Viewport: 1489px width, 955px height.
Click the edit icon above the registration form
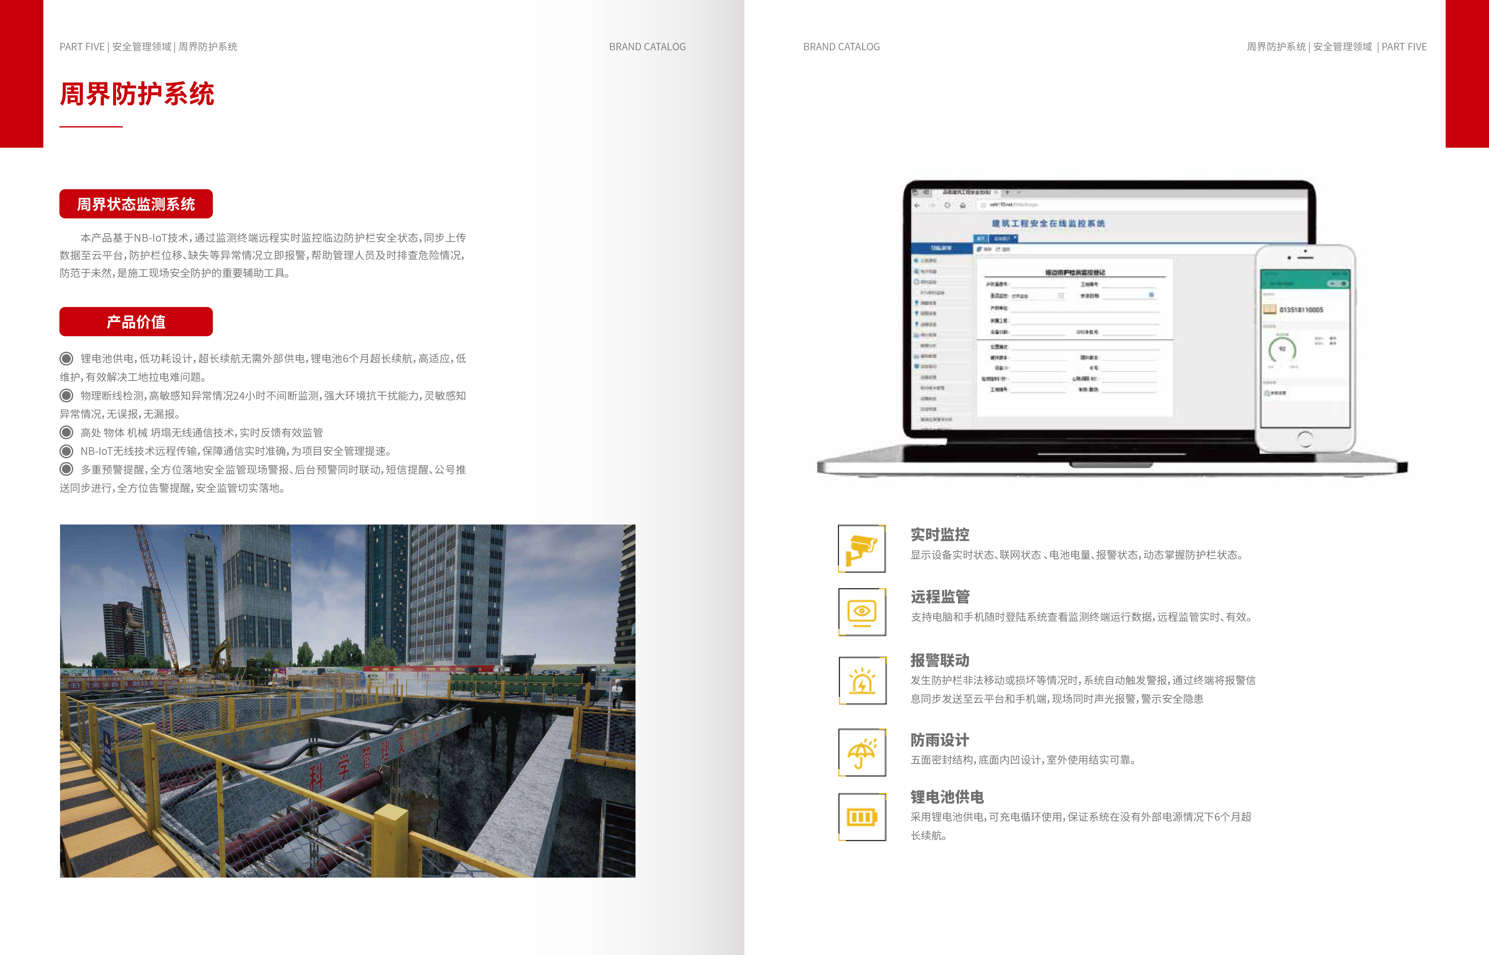point(980,249)
